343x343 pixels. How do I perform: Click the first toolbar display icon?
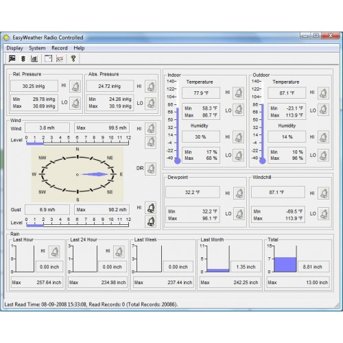pos(12,58)
